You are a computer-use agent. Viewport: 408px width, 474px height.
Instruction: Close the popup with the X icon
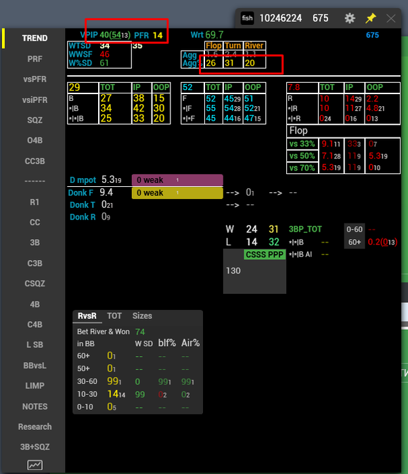pos(391,18)
